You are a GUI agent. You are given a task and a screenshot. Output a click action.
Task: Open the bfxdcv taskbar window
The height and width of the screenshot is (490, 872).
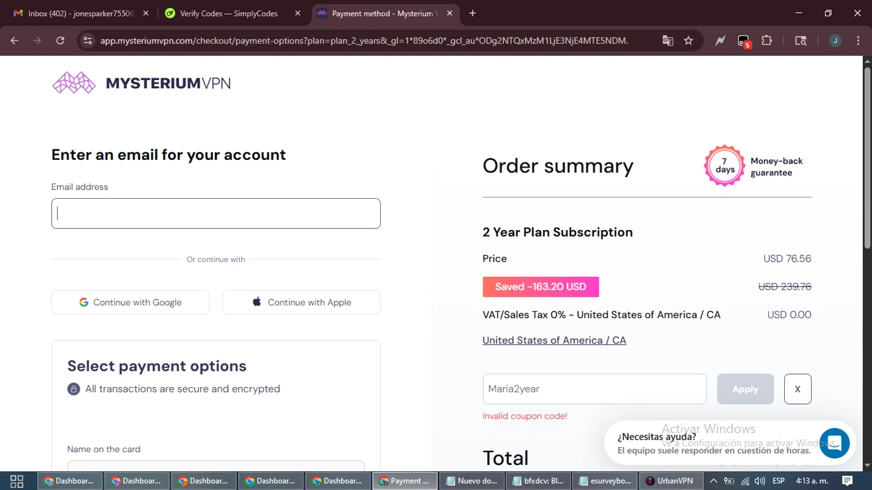pyautogui.click(x=538, y=481)
